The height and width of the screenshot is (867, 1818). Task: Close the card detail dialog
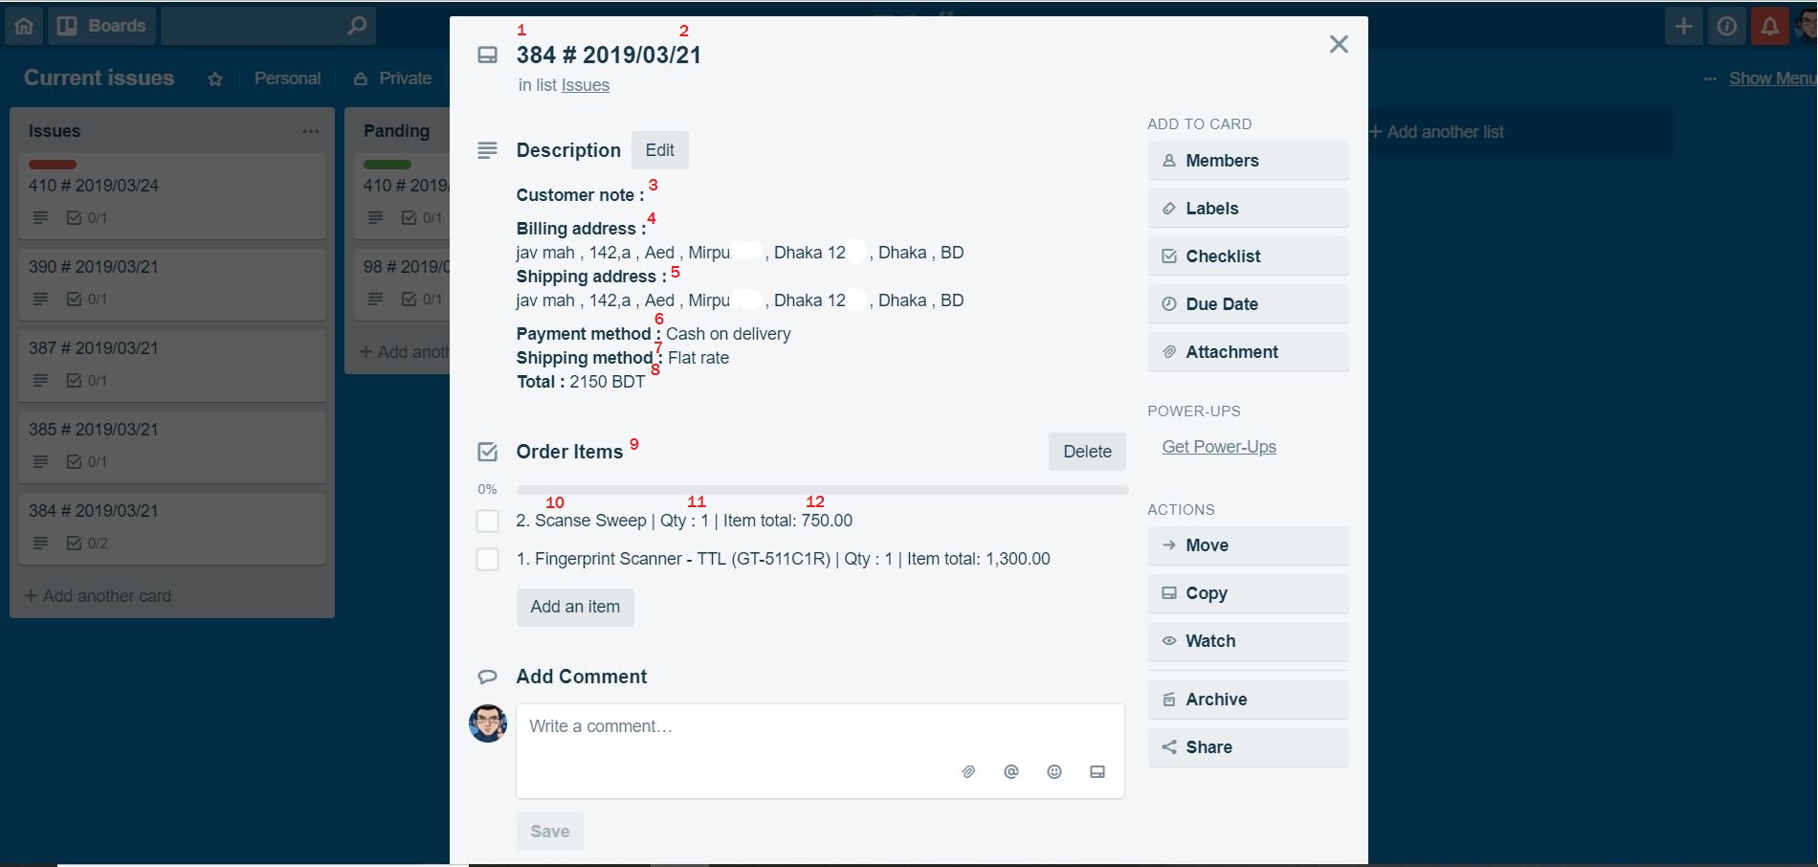pos(1339,45)
